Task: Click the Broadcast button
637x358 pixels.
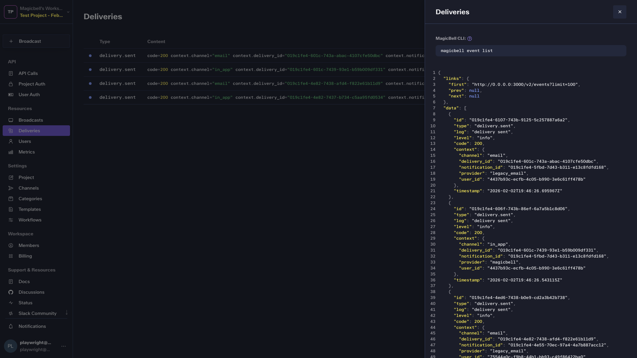Action: point(36,41)
